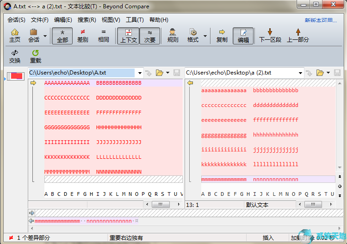Viewport: 347px width, 244px height.
Task: Click the 新版本可用 link
Action: tap(321, 20)
